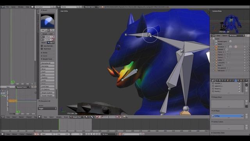Open the Material properties tab icon
Image resolution: width=250 pixels, height=141 pixels.
click(x=238, y=80)
